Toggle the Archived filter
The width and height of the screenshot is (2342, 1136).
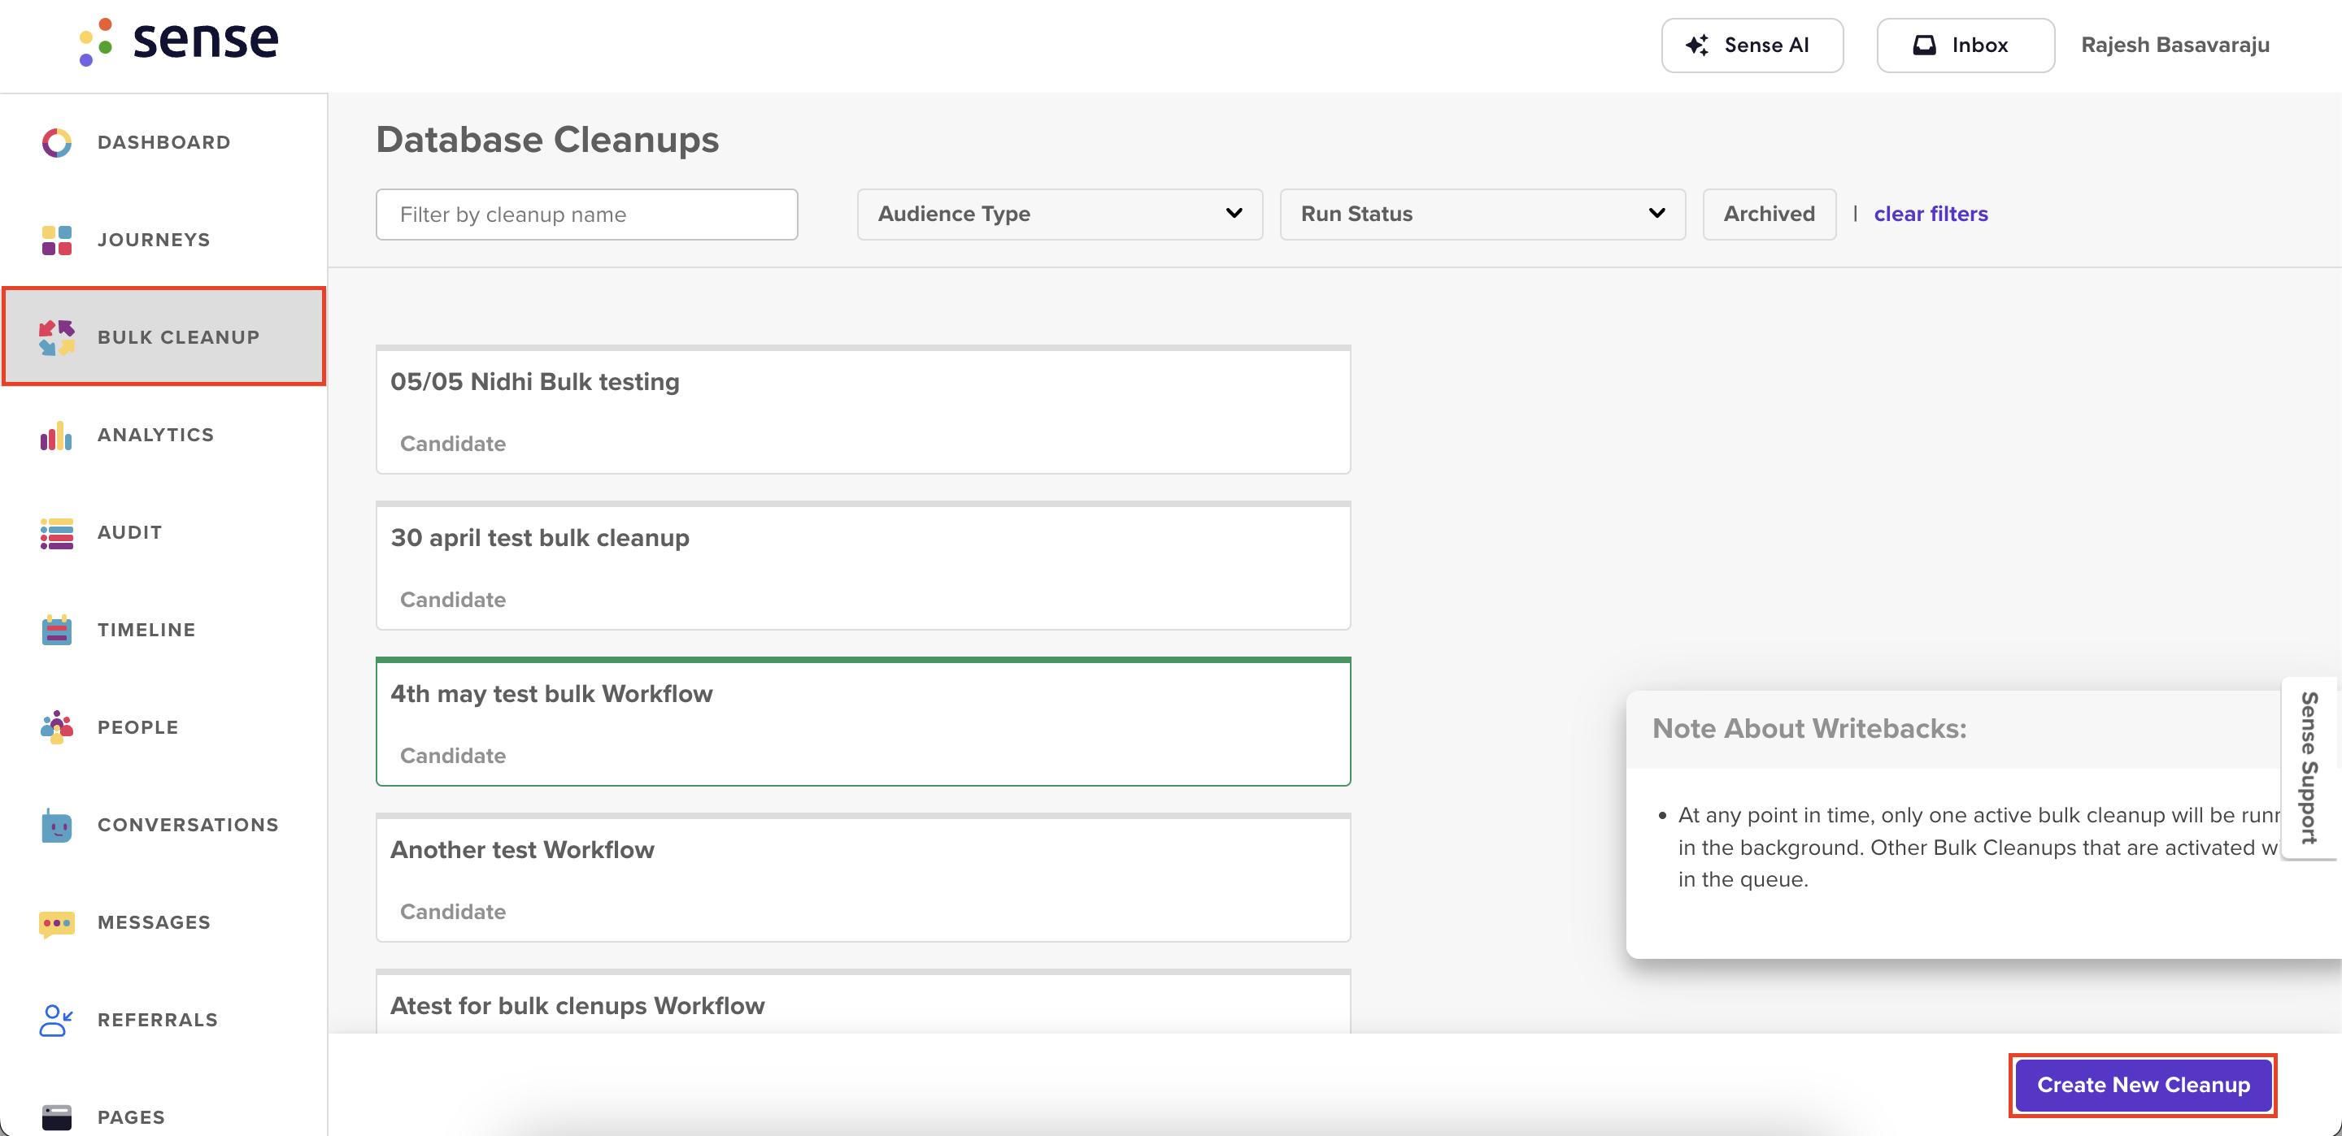pyautogui.click(x=1769, y=215)
